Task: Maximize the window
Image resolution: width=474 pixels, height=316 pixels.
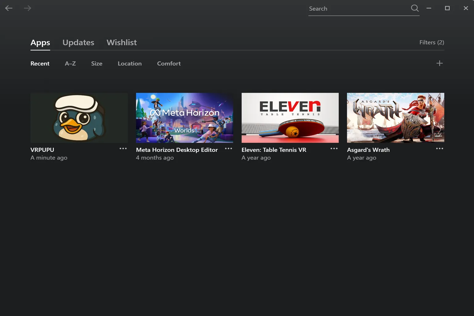Action: click(447, 8)
